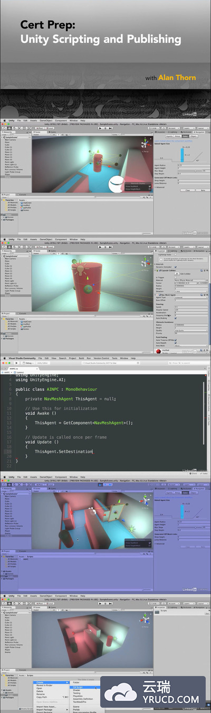Choose Create in the Assets context menu
This screenshot has width=211, height=713.
coord(52,682)
